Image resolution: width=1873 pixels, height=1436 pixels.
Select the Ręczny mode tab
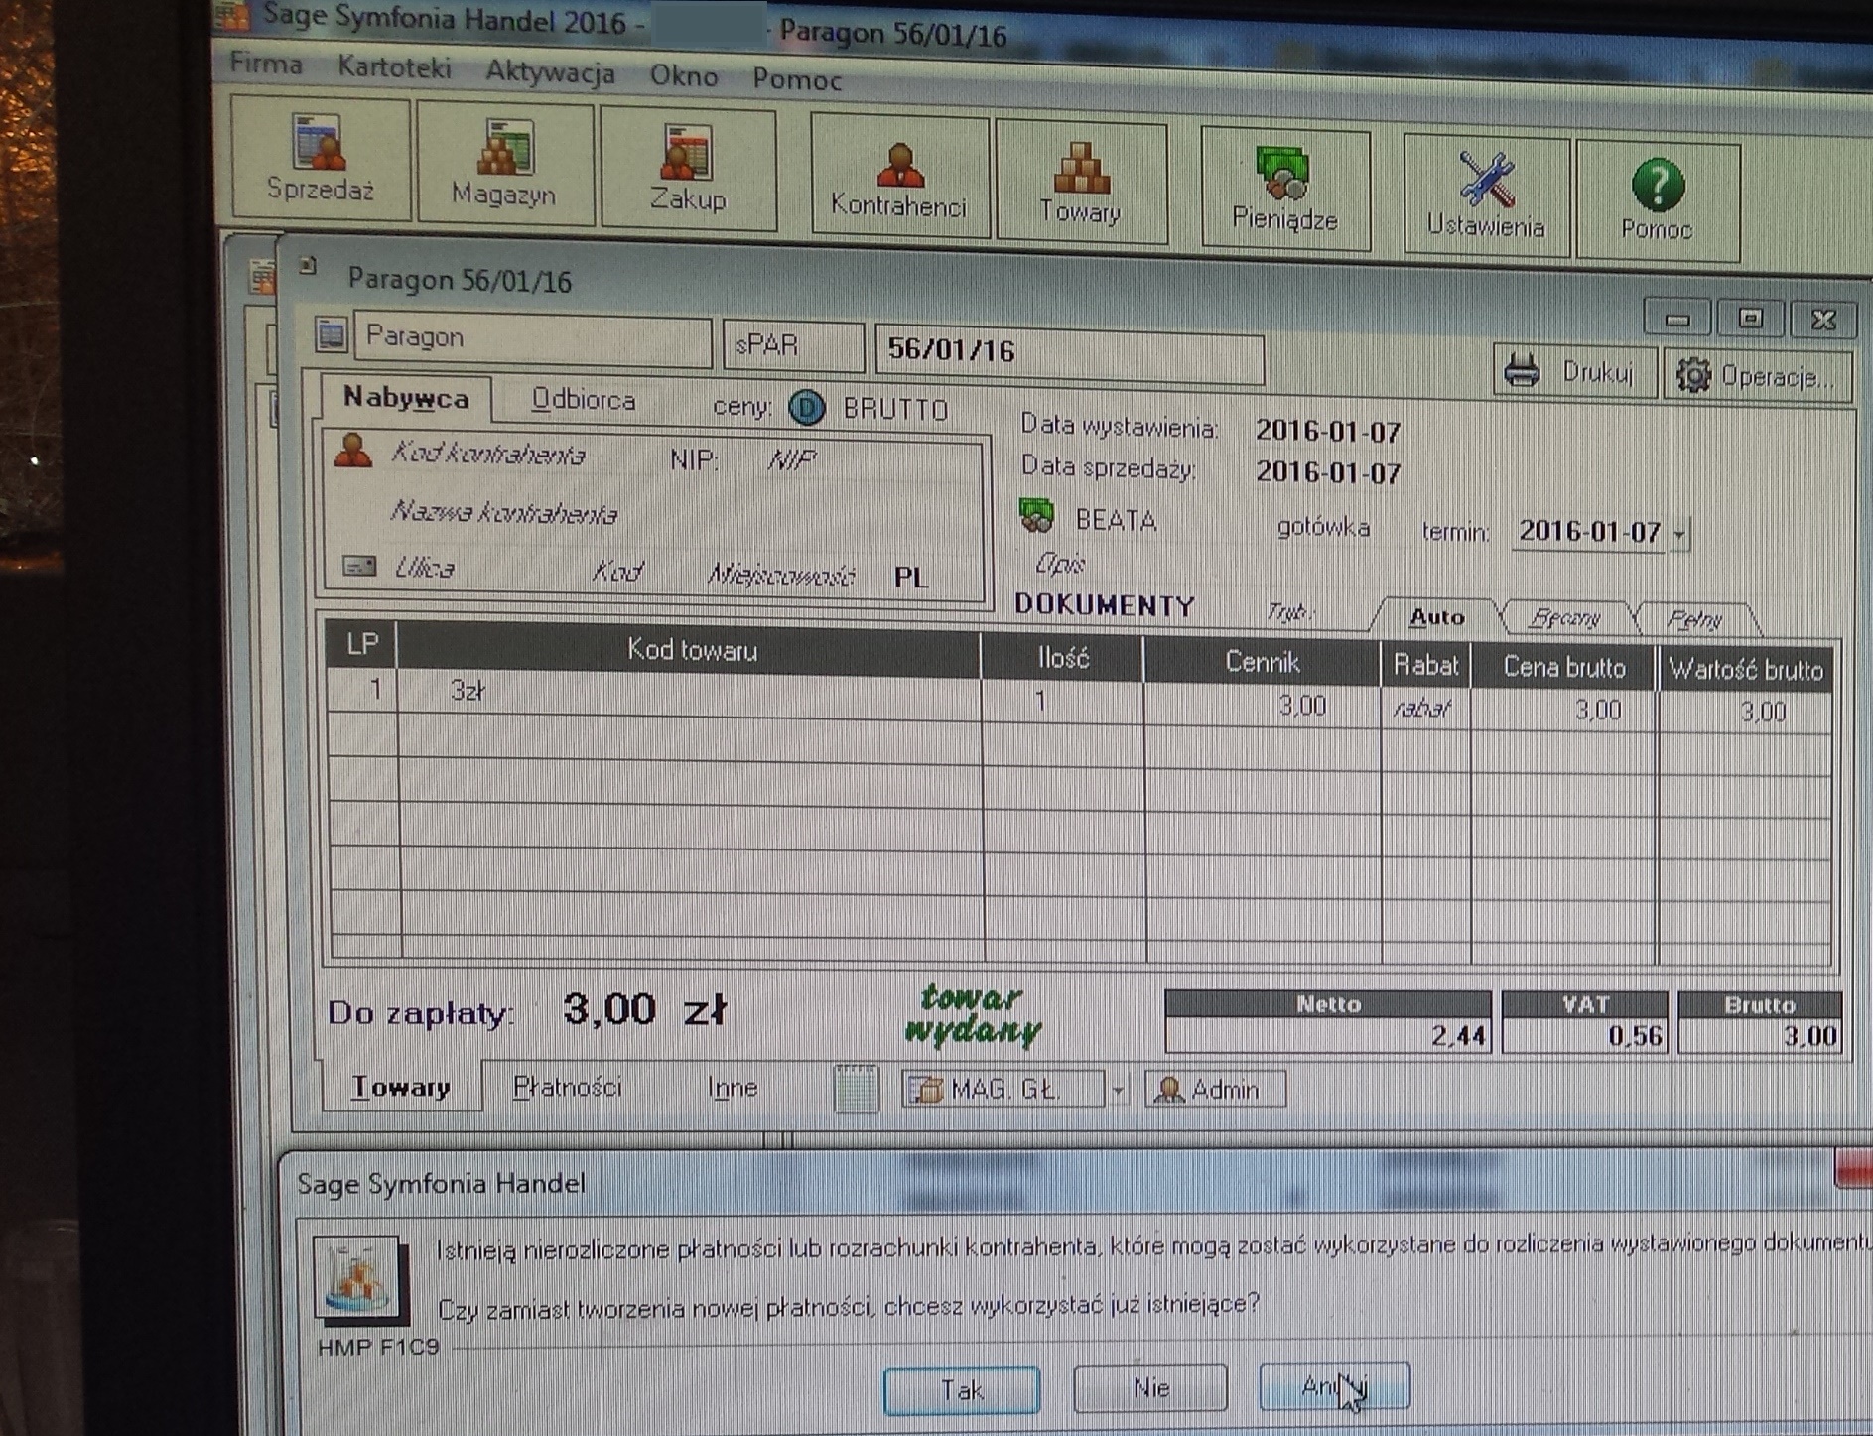pos(1564,618)
